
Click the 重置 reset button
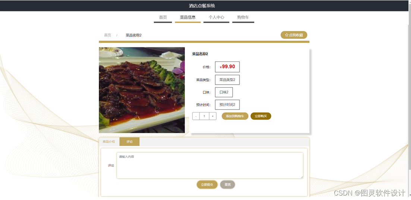pyautogui.click(x=228, y=185)
